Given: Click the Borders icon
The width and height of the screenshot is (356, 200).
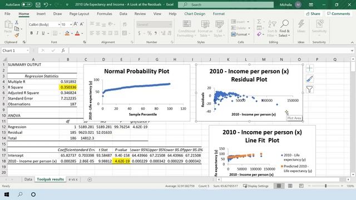Looking at the screenshot, I should click(55, 33).
